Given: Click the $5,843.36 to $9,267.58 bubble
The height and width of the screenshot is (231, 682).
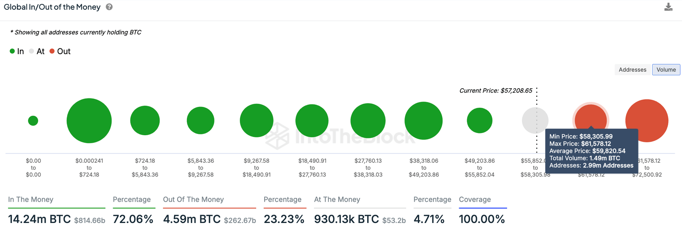Looking at the screenshot, I should tap(201, 121).
